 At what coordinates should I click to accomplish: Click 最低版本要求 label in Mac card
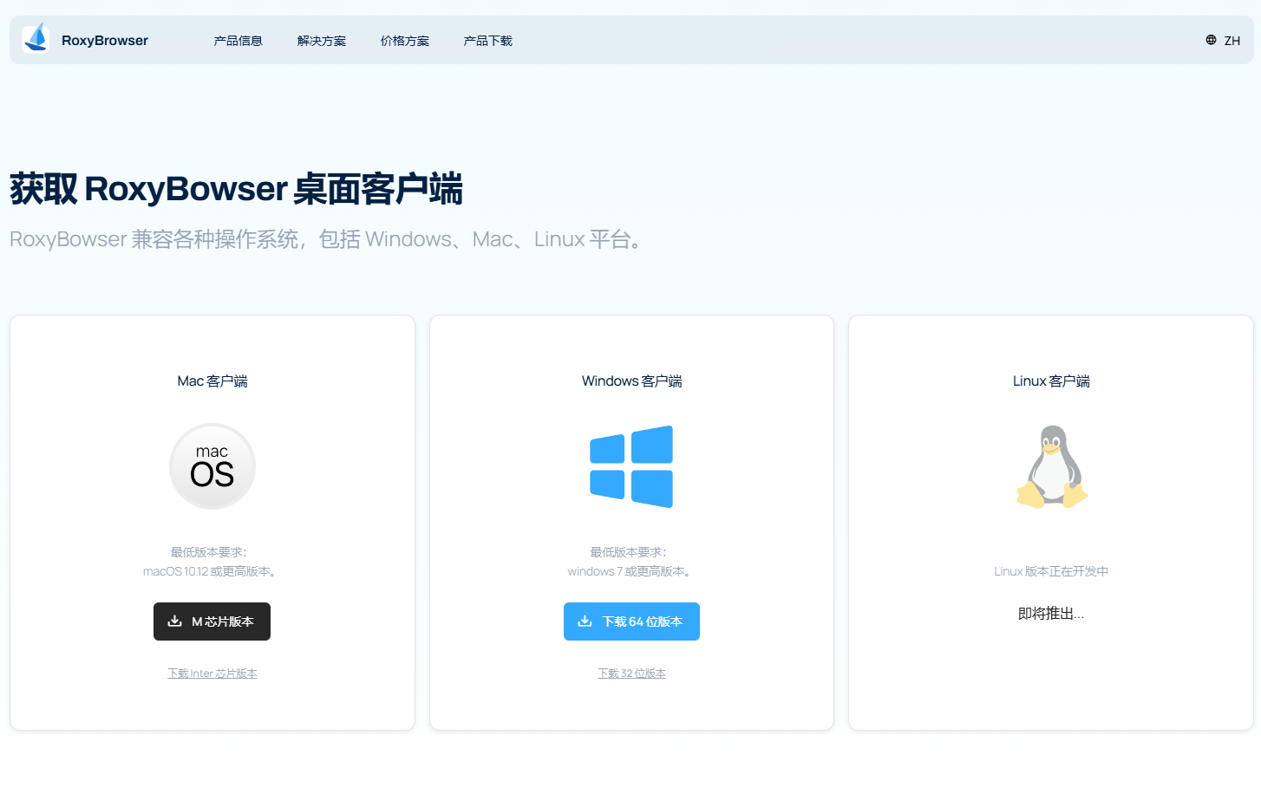[x=209, y=552]
